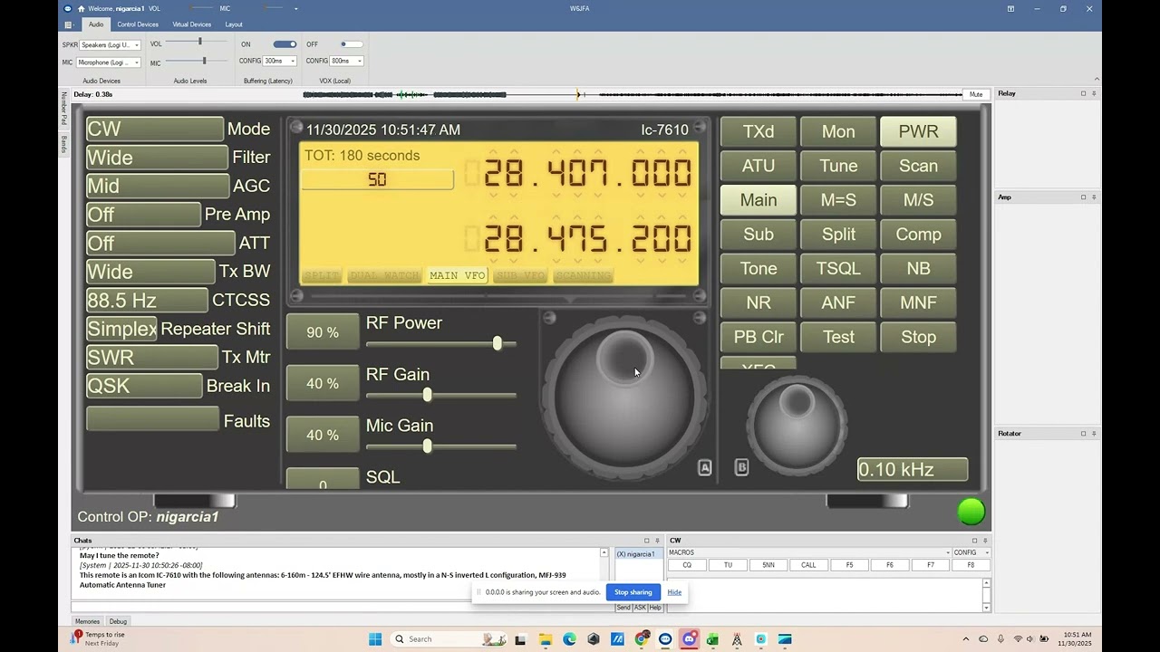Click the Scan button
Viewport: 1160px width, 652px height.
pyautogui.click(x=918, y=166)
